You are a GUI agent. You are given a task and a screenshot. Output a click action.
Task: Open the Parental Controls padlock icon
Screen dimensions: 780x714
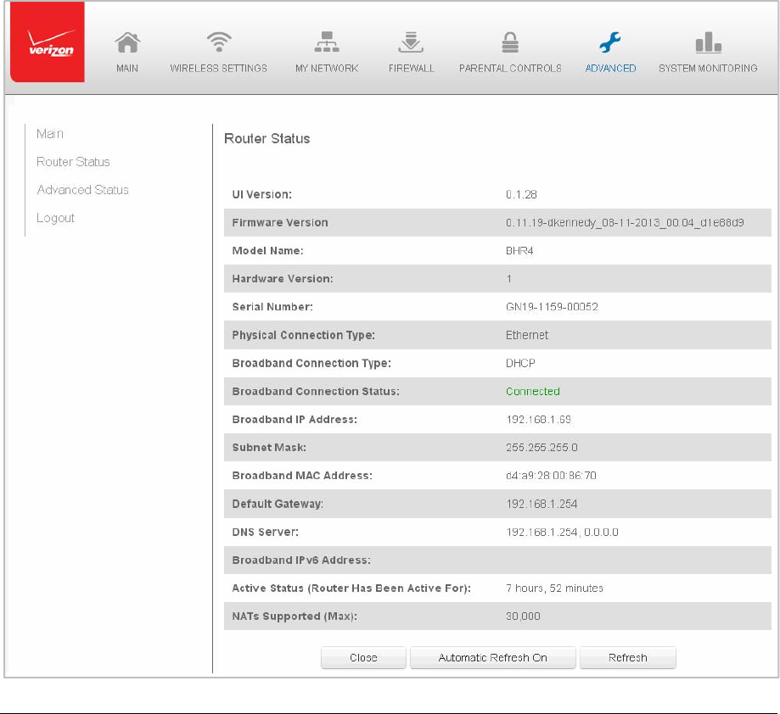pyautogui.click(x=510, y=42)
